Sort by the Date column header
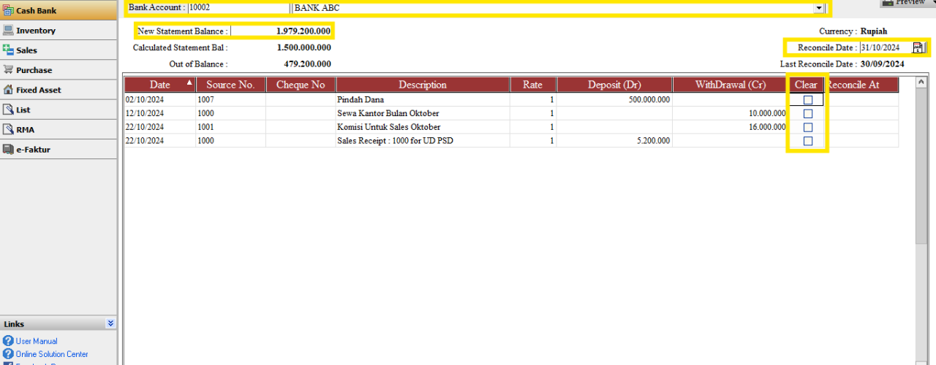This screenshot has height=365, width=936. click(159, 85)
